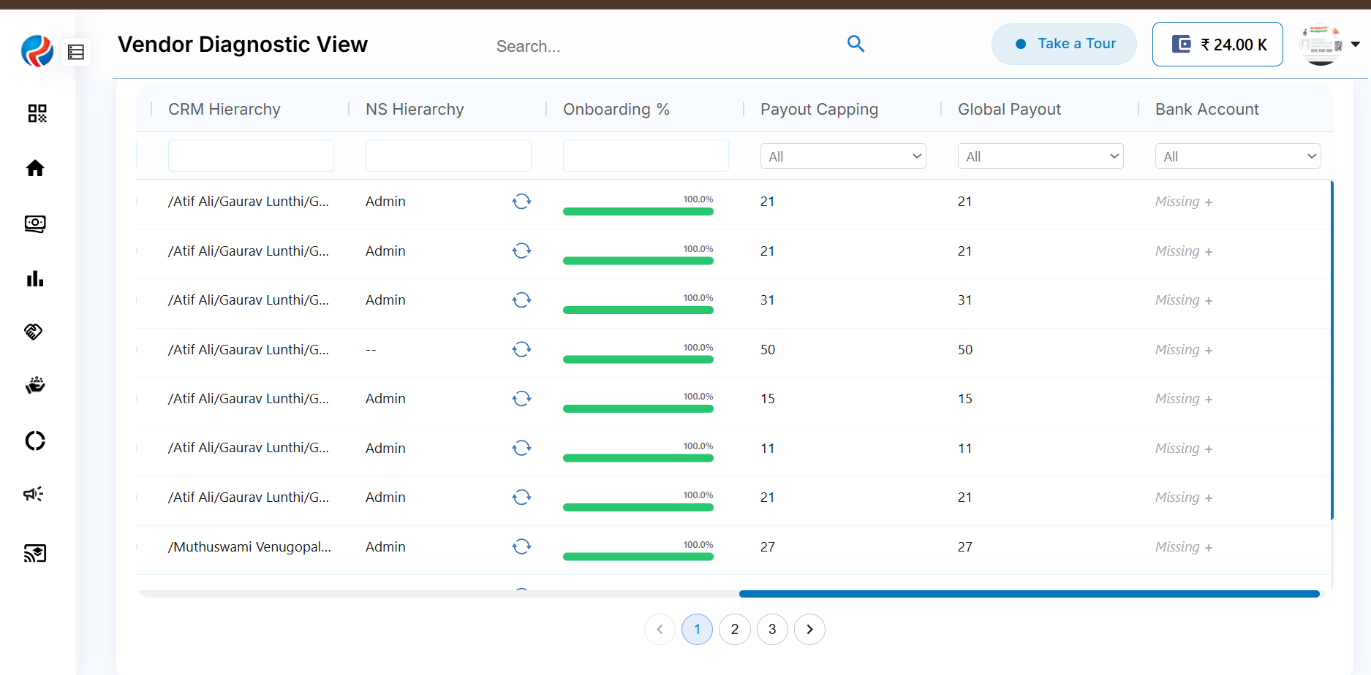Refresh NS Hierarchy in first row
Viewport: 1371px width, 675px height.
(521, 202)
